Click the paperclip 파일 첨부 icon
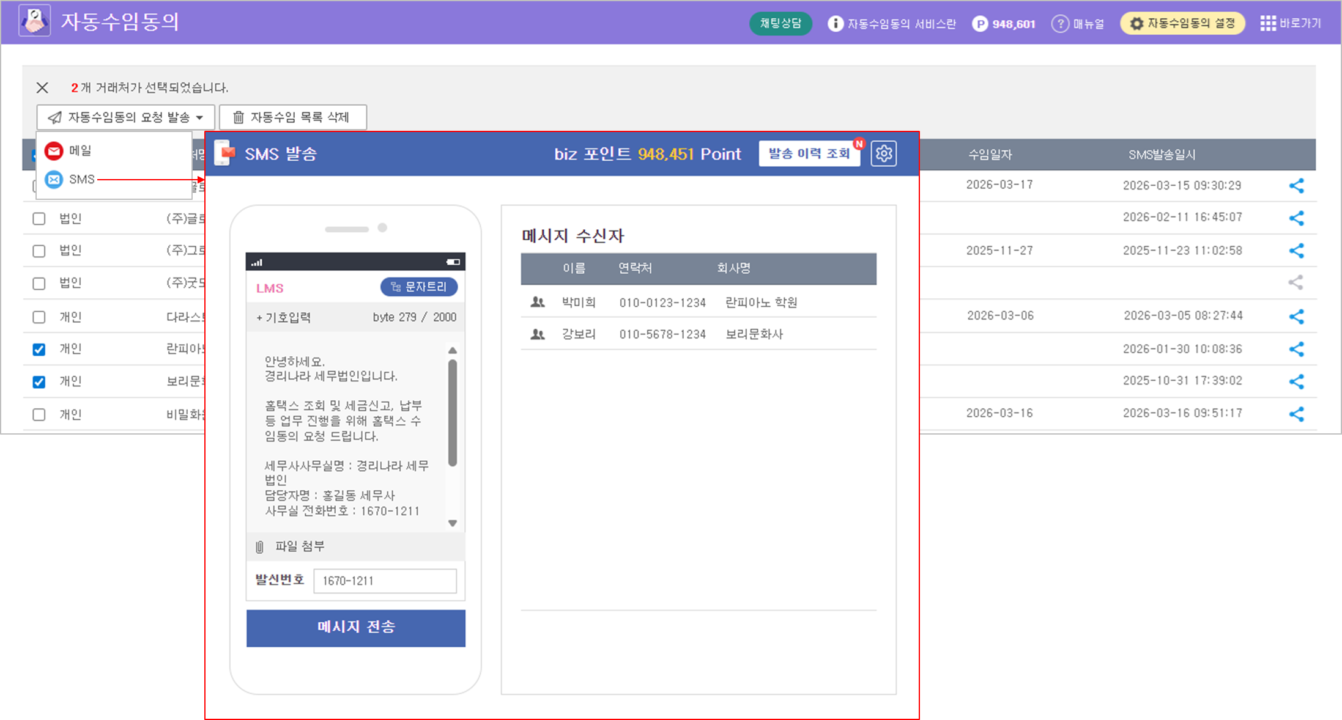 click(259, 546)
